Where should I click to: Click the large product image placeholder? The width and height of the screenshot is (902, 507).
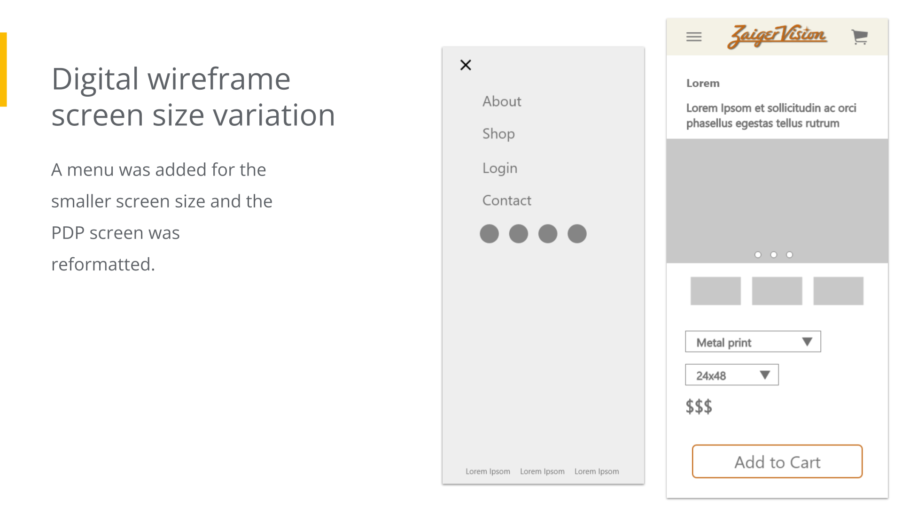pyautogui.click(x=777, y=197)
